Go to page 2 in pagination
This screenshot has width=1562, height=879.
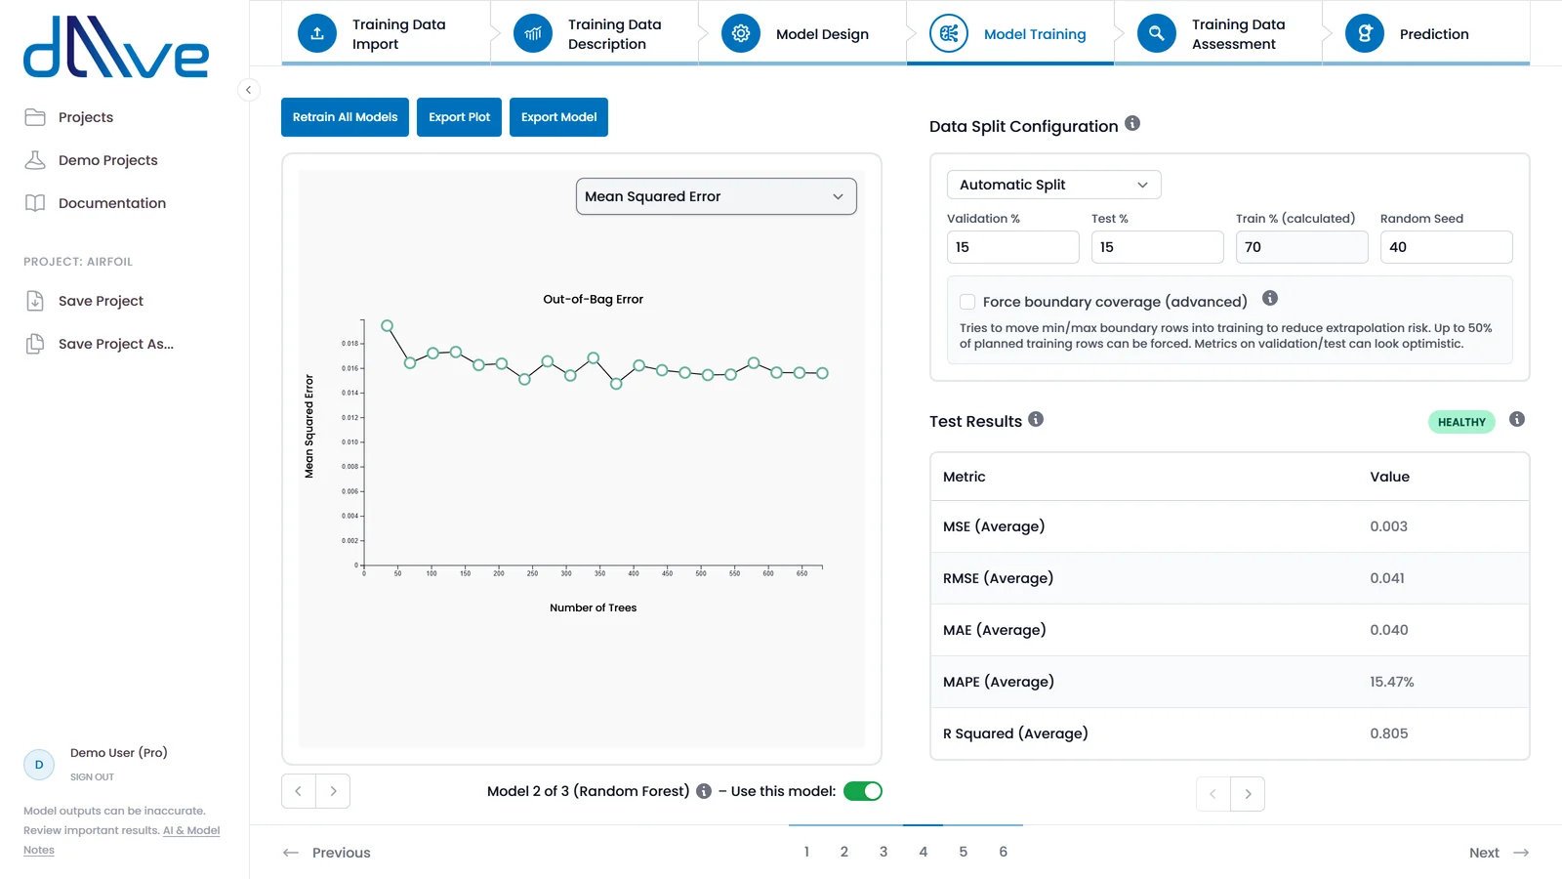(x=844, y=852)
